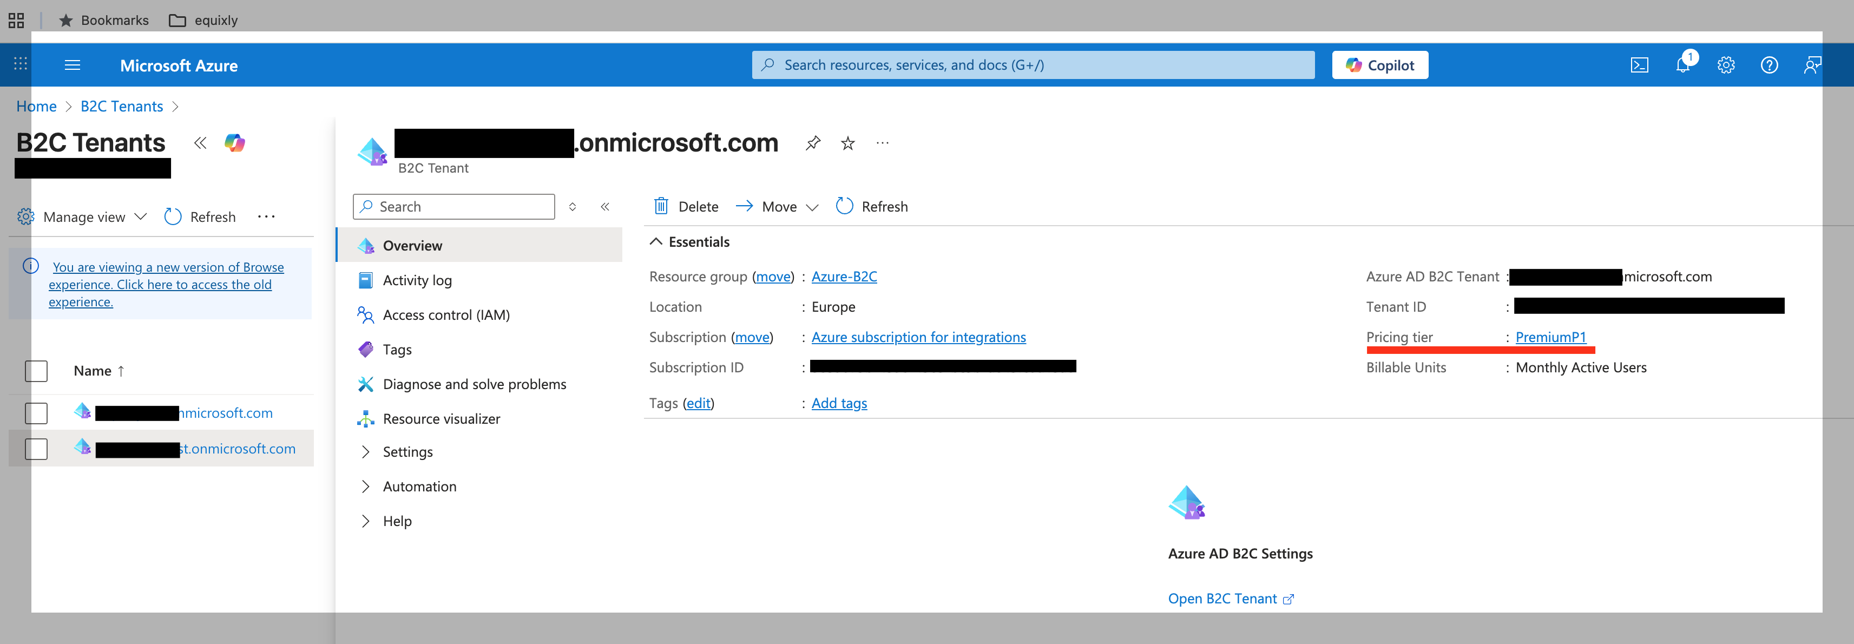This screenshot has width=1854, height=644.
Task: Delete the B2C tenant
Action: click(686, 207)
